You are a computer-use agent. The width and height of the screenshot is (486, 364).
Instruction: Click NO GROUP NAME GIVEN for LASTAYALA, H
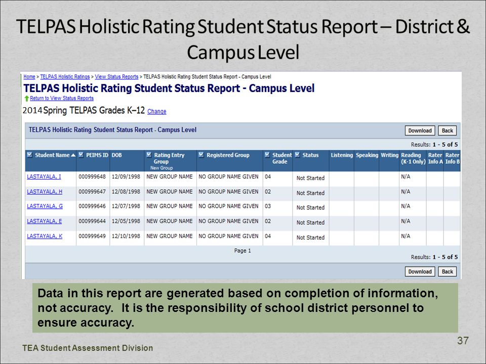tap(228, 192)
